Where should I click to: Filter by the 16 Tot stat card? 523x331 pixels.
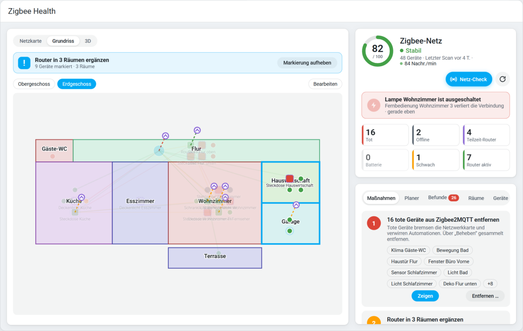pyautogui.click(x=385, y=135)
